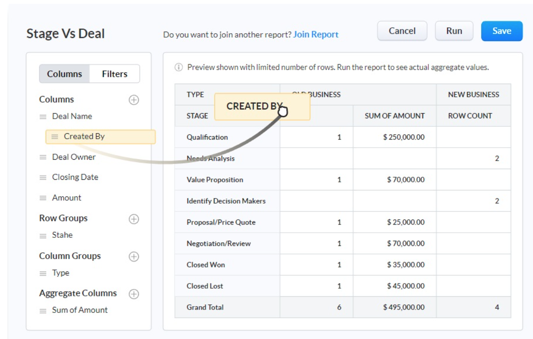
Task: Cancel the report editing
Action: [402, 31]
